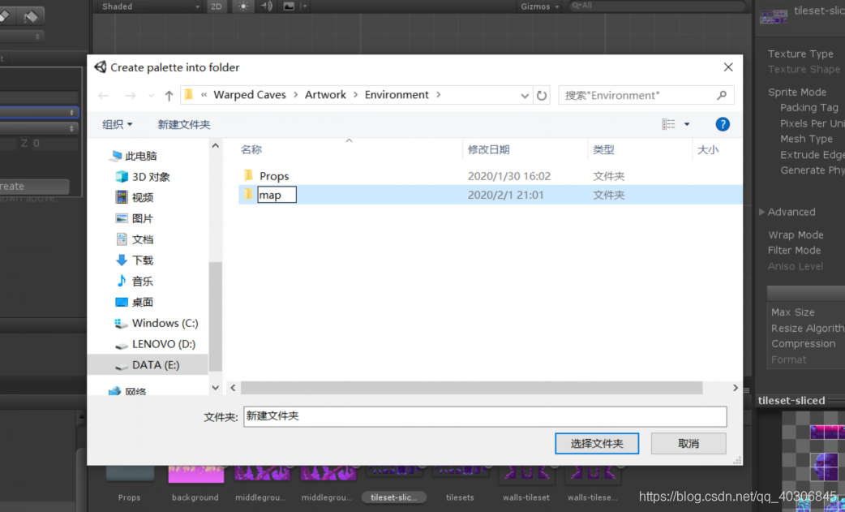Screen dimensions: 845x512
Task: Open chevron after Environment in path
Action: (x=439, y=95)
